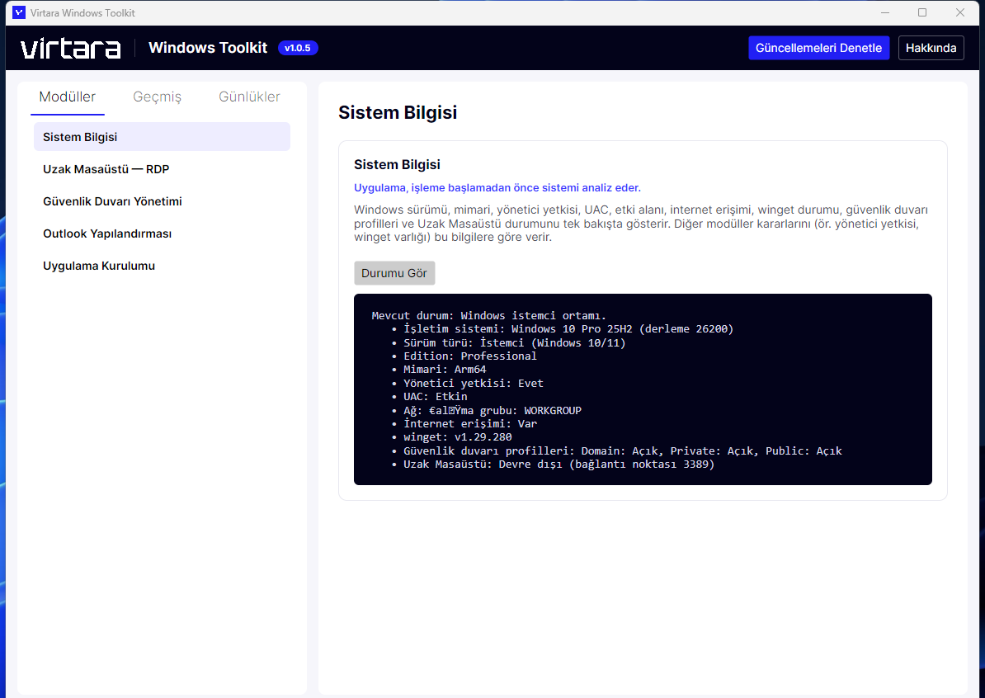Click the Sistem Bilgisi page heading
This screenshot has height=698, width=985.
click(x=398, y=112)
